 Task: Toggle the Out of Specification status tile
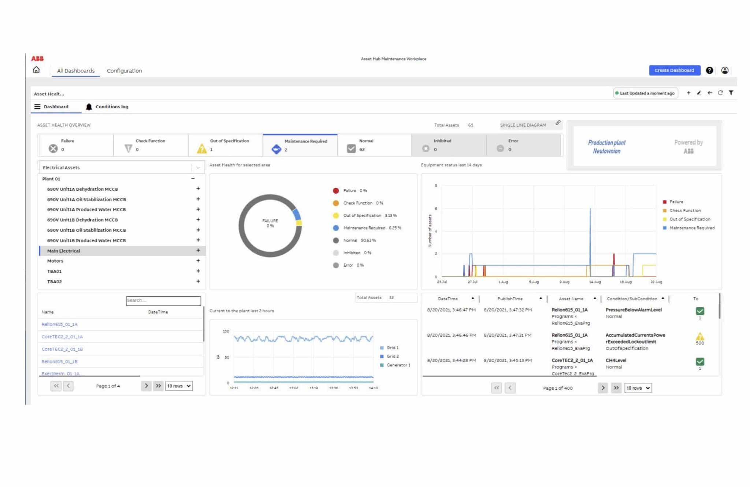tap(225, 145)
